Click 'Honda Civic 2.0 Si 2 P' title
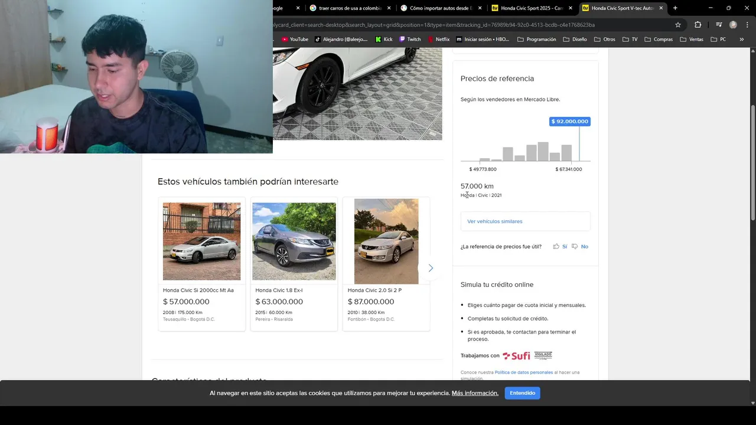 click(374, 290)
